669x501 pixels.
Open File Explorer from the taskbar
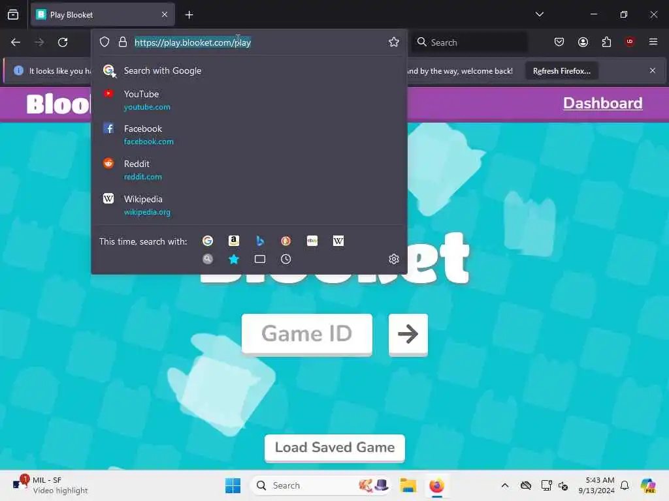click(x=408, y=485)
